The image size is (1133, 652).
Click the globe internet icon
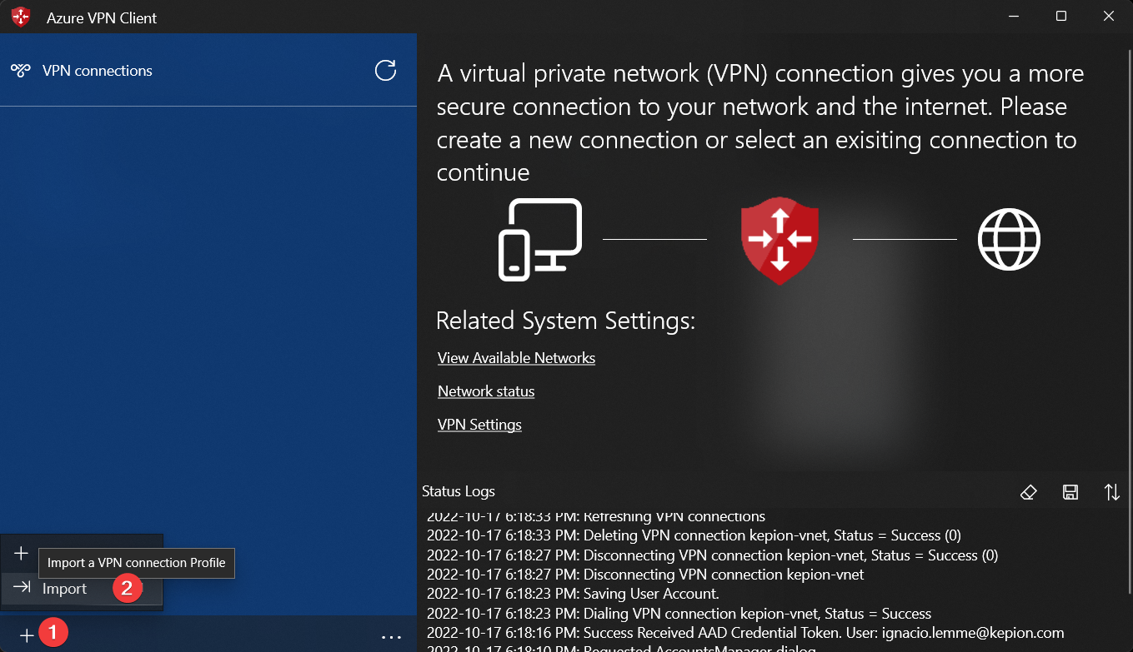1009,239
